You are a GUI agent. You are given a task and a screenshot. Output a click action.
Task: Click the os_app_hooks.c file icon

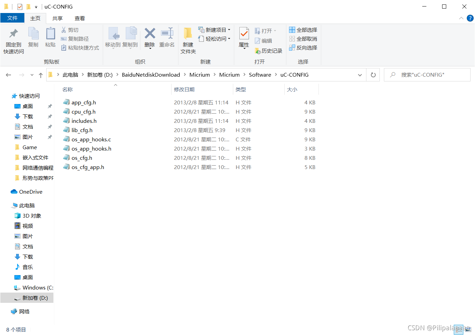(66, 139)
